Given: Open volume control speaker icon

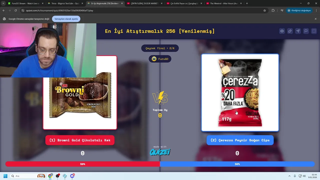Looking at the screenshot, I should tap(304, 176).
